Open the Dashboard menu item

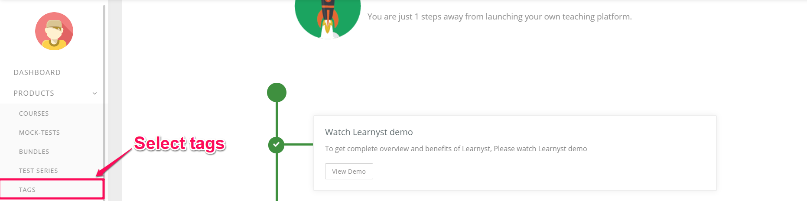37,72
